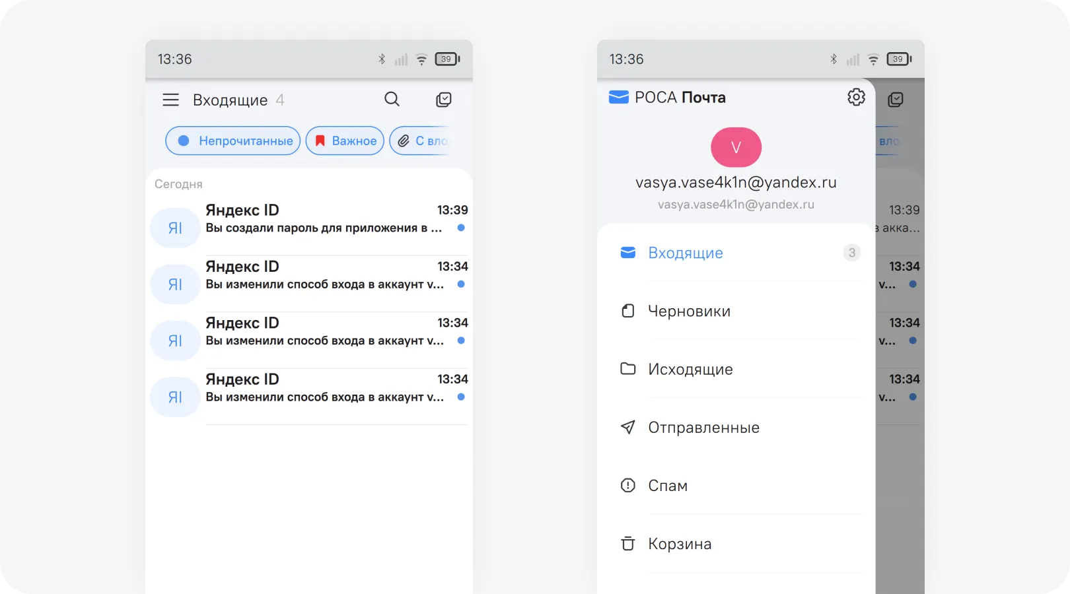This screenshot has height=594, width=1070.
Task: Tap Wi-Fi icon in left phone status bar
Action: tap(421, 59)
